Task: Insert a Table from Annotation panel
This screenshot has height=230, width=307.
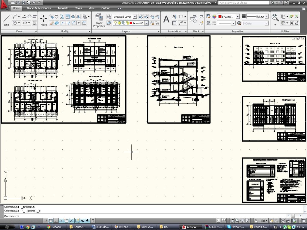Action: click(174, 23)
